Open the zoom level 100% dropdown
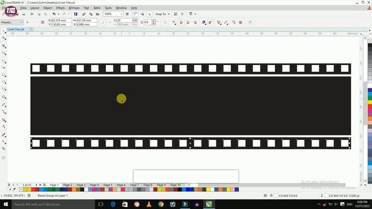Image resolution: width=372 pixels, height=209 pixels. tap(121, 14)
